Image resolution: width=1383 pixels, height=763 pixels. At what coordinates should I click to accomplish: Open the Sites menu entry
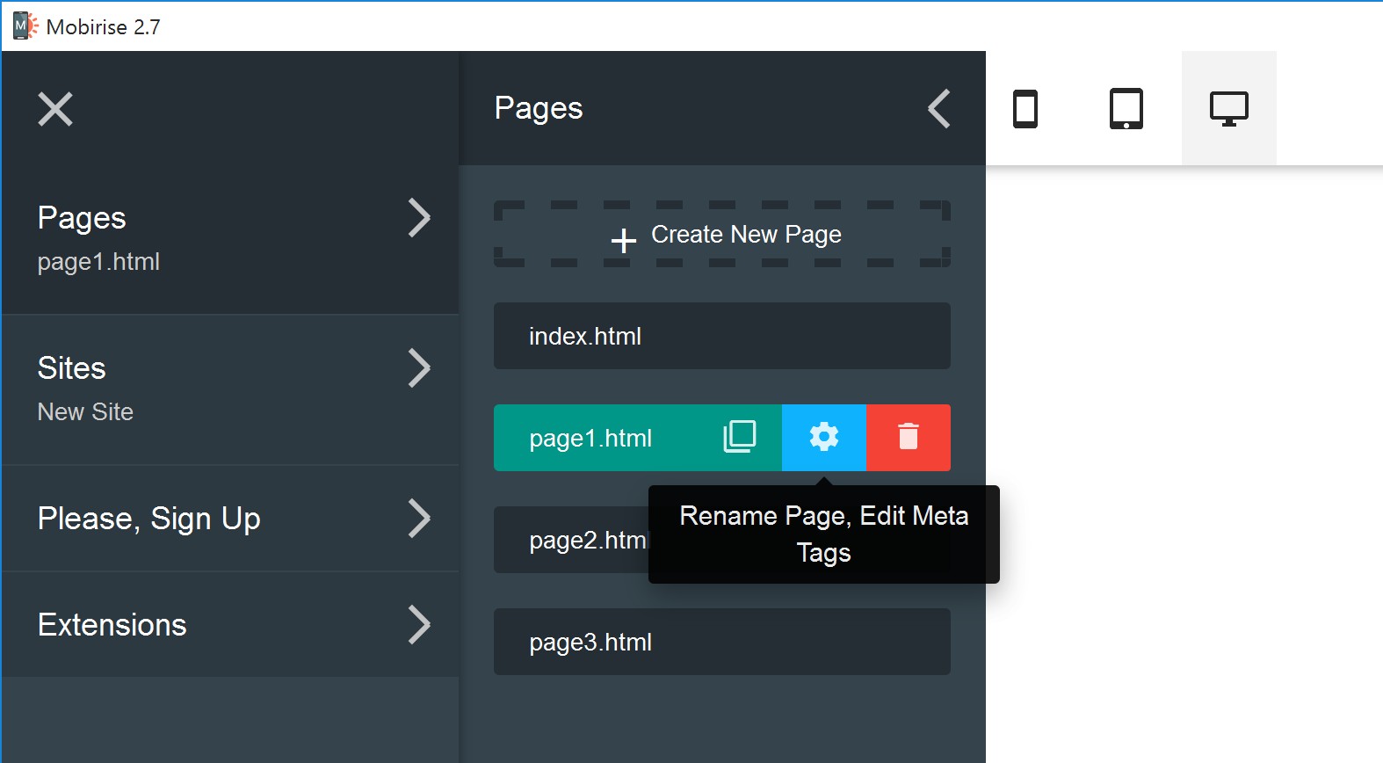pos(72,368)
